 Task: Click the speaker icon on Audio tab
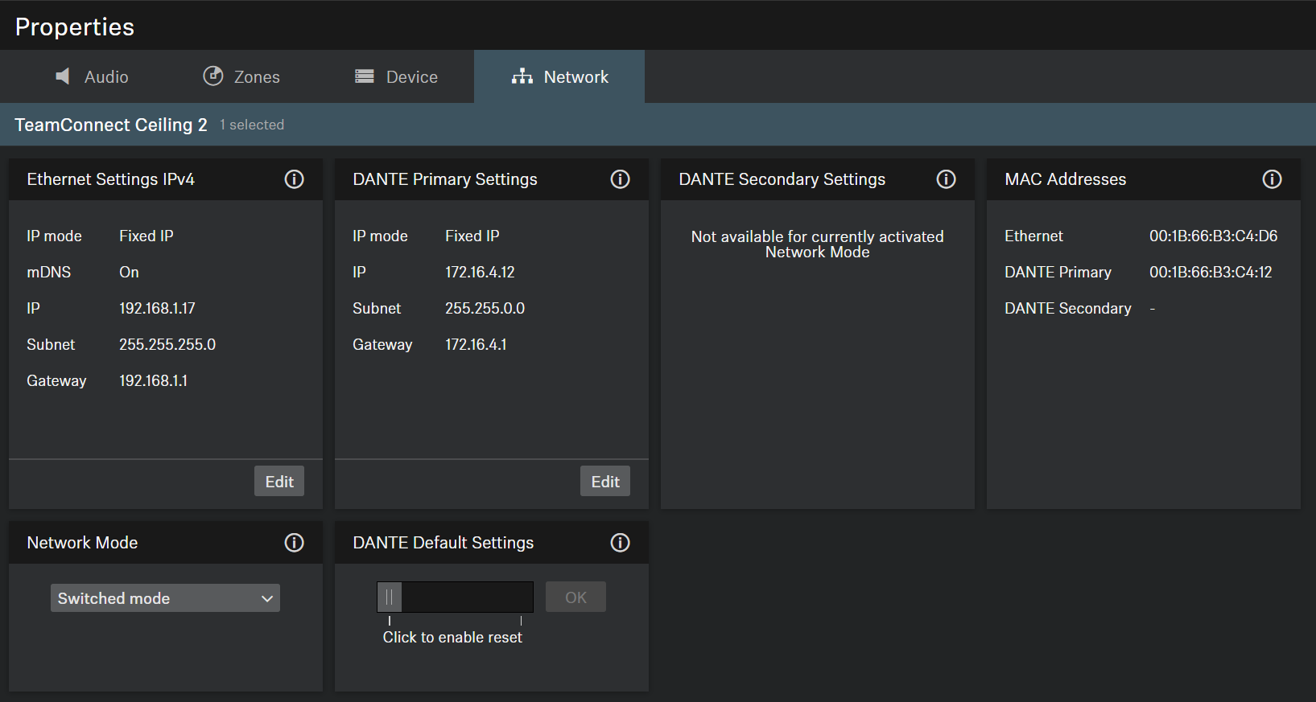[62, 76]
